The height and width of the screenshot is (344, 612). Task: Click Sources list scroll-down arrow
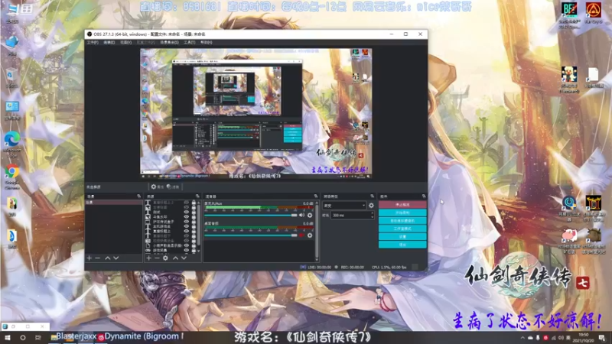[x=199, y=252]
